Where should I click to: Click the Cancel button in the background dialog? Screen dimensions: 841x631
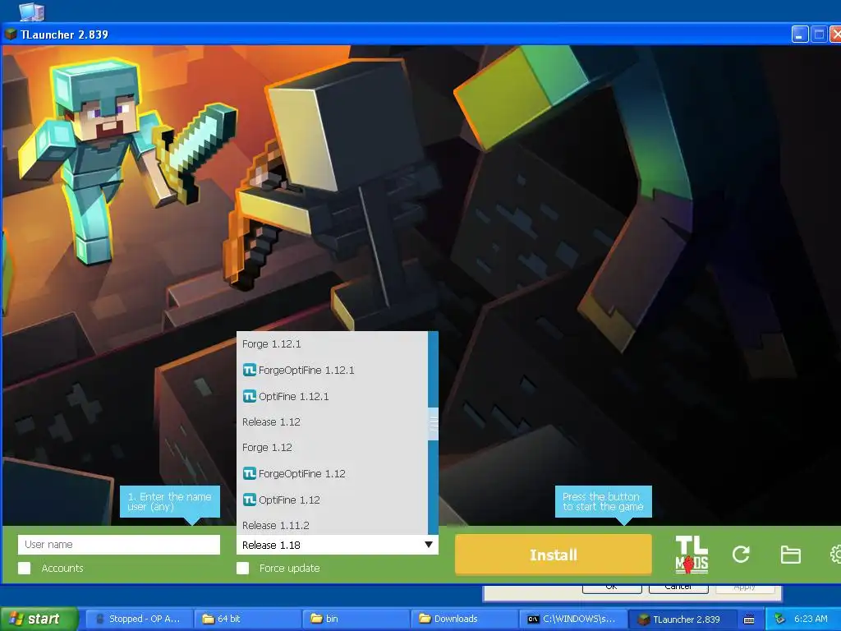point(678,588)
